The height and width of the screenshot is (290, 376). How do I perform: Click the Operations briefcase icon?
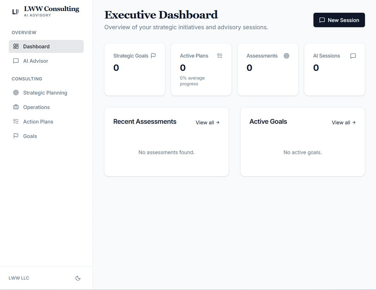pyautogui.click(x=16, y=107)
